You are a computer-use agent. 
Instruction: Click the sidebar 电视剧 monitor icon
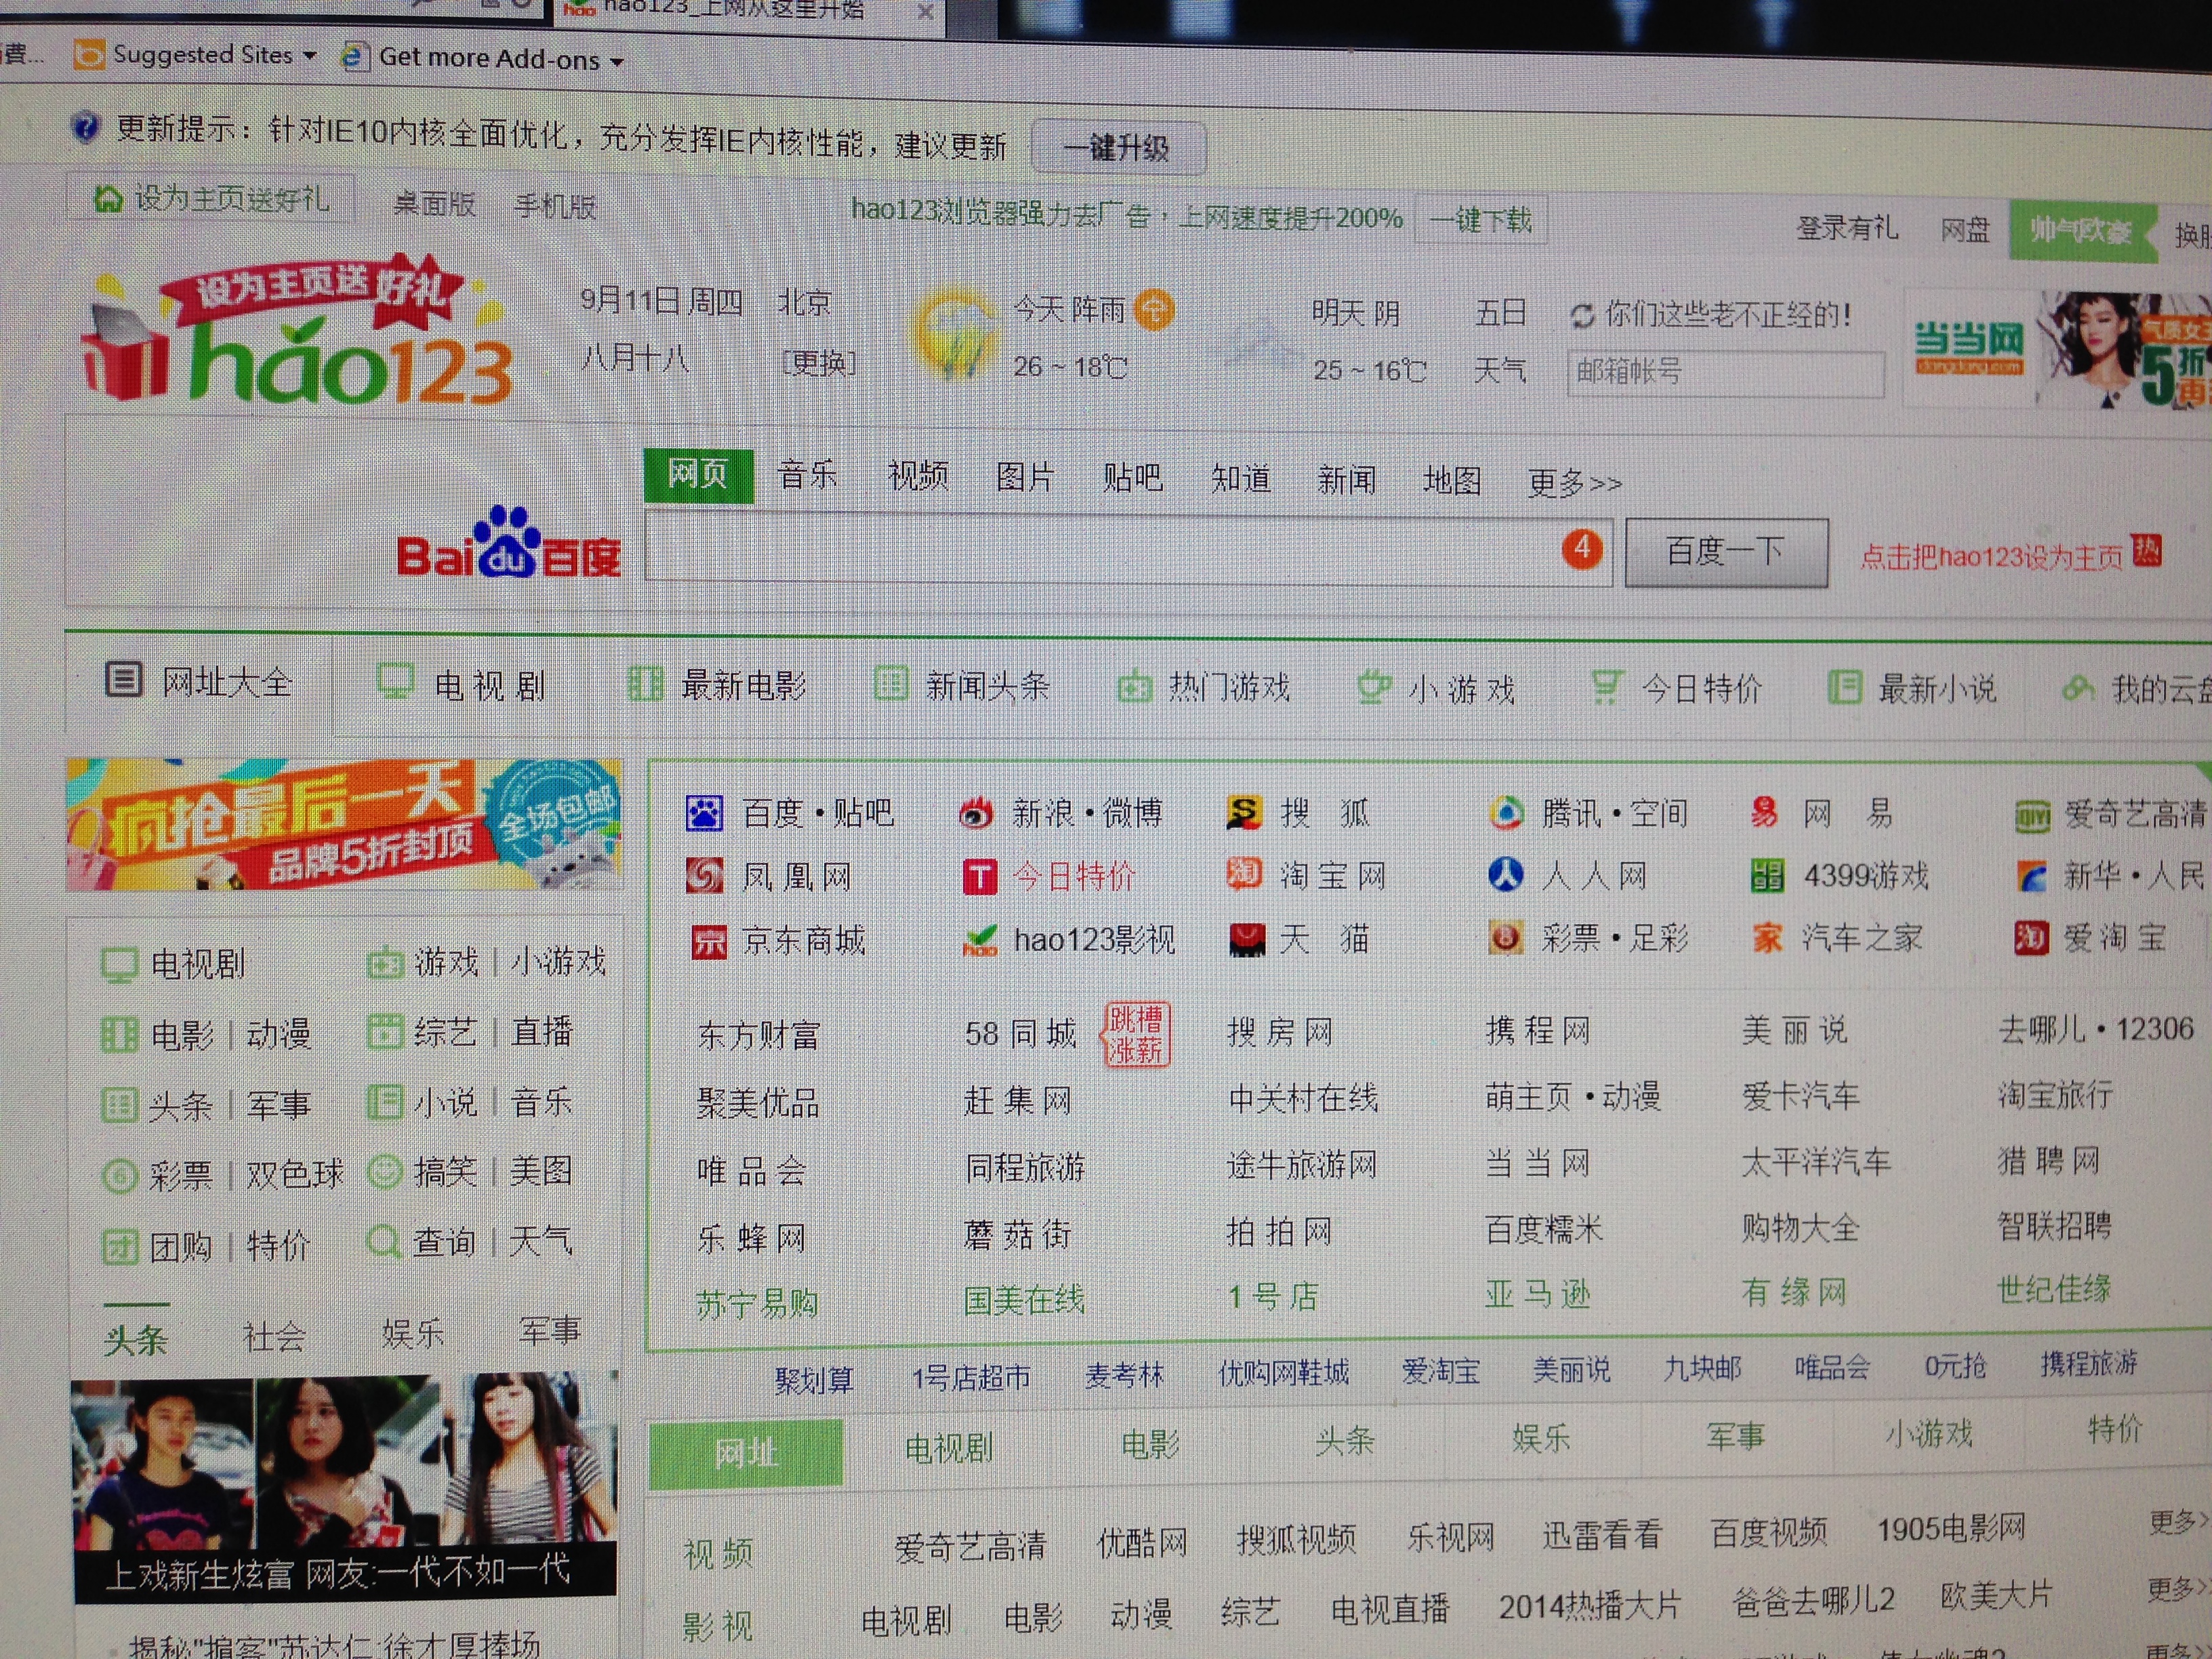click(119, 965)
